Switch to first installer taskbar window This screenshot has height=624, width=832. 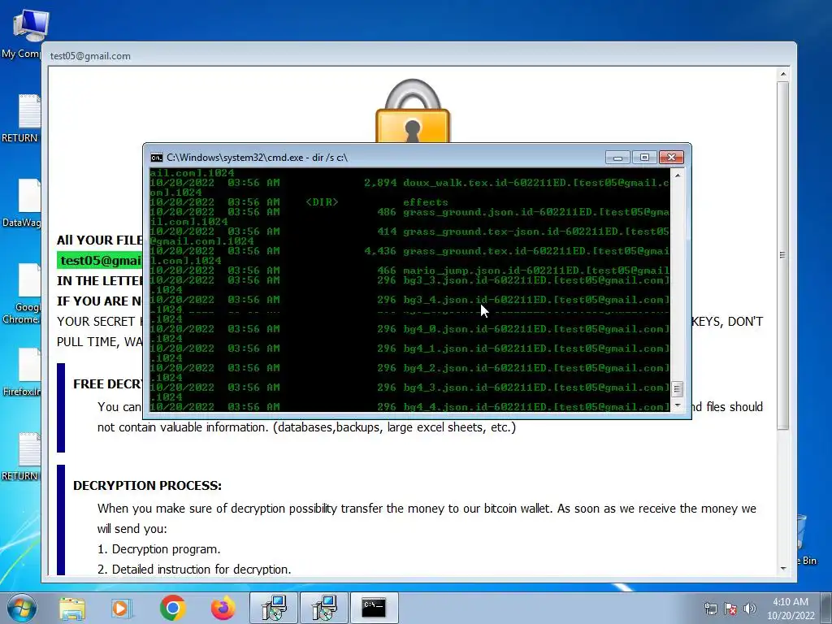(274, 608)
